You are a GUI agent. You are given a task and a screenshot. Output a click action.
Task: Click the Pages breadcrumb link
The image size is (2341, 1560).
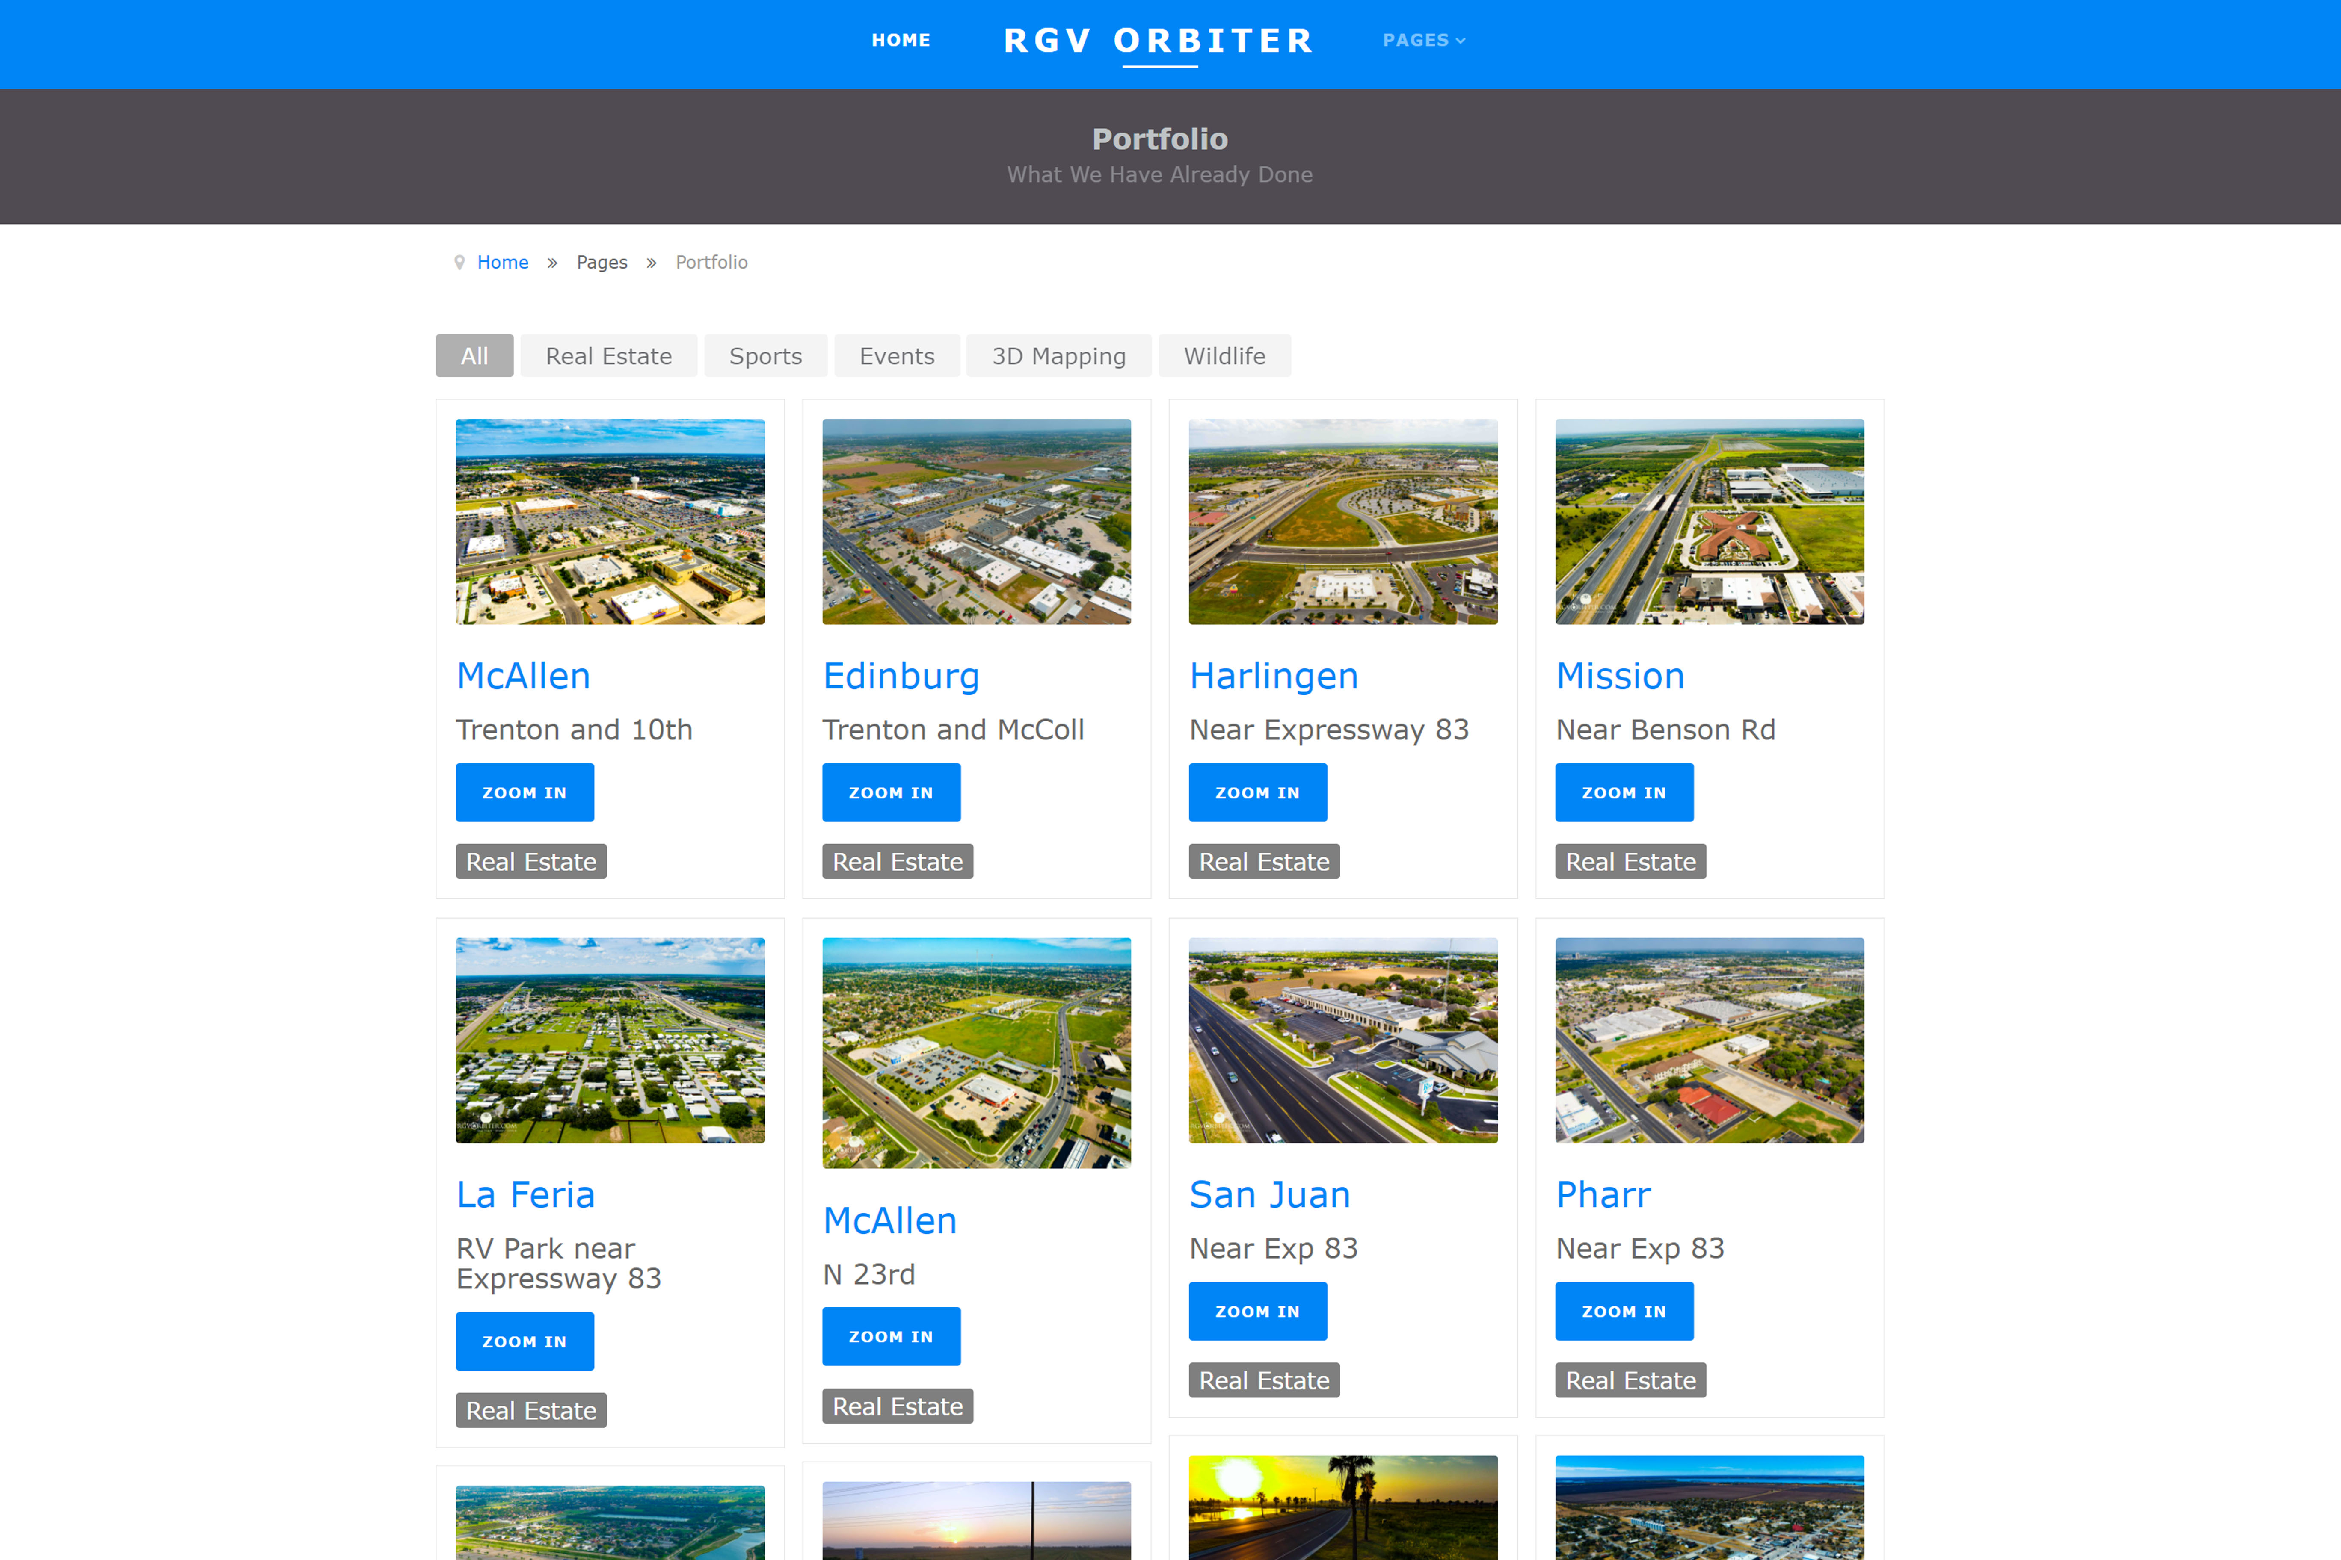(x=602, y=262)
